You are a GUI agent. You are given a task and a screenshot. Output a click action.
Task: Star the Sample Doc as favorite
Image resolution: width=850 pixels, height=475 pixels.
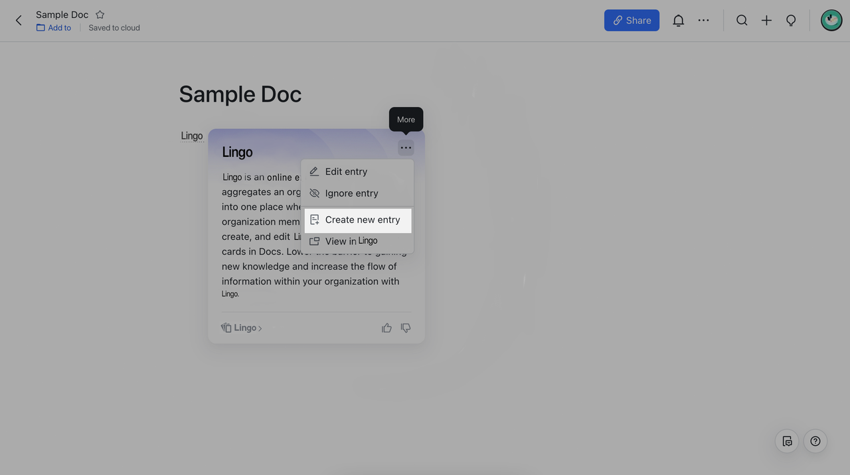click(x=100, y=15)
